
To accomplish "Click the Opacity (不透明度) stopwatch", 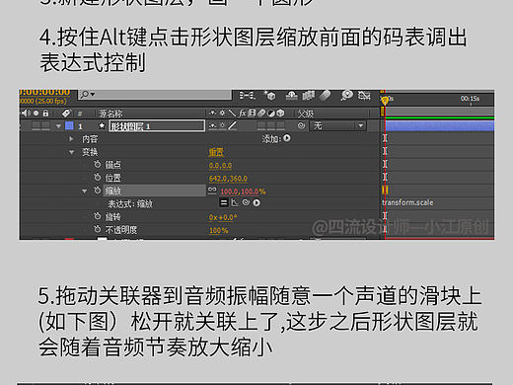I will pyautogui.click(x=98, y=229).
